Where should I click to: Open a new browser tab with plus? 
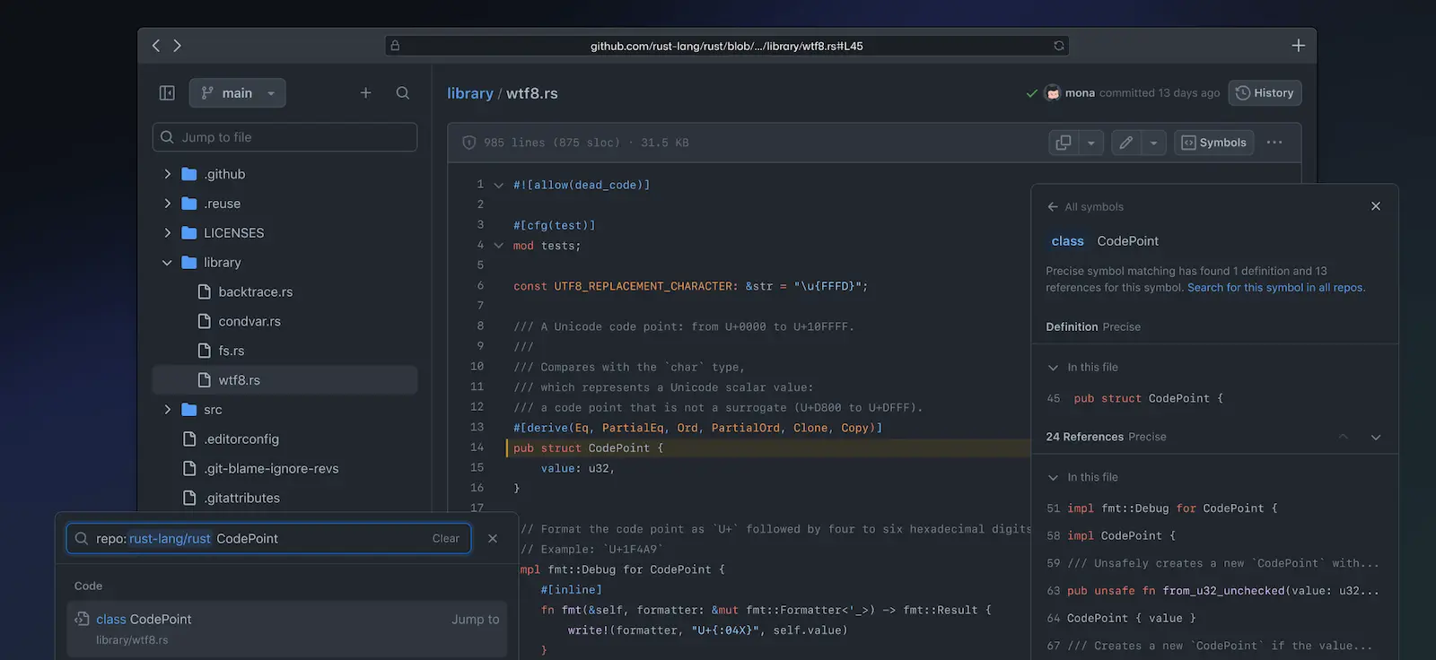tap(1298, 46)
